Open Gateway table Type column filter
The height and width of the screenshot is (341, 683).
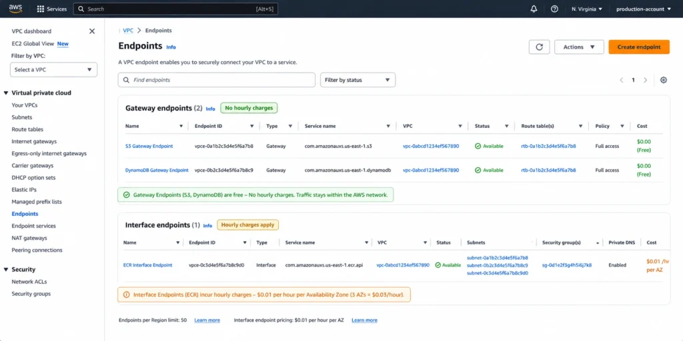[290, 126]
